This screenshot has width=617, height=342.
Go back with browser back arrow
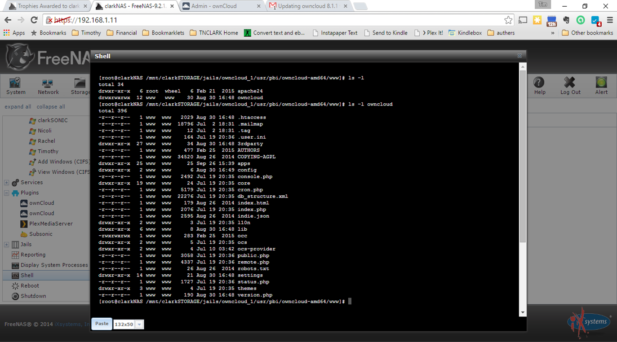pos(8,20)
